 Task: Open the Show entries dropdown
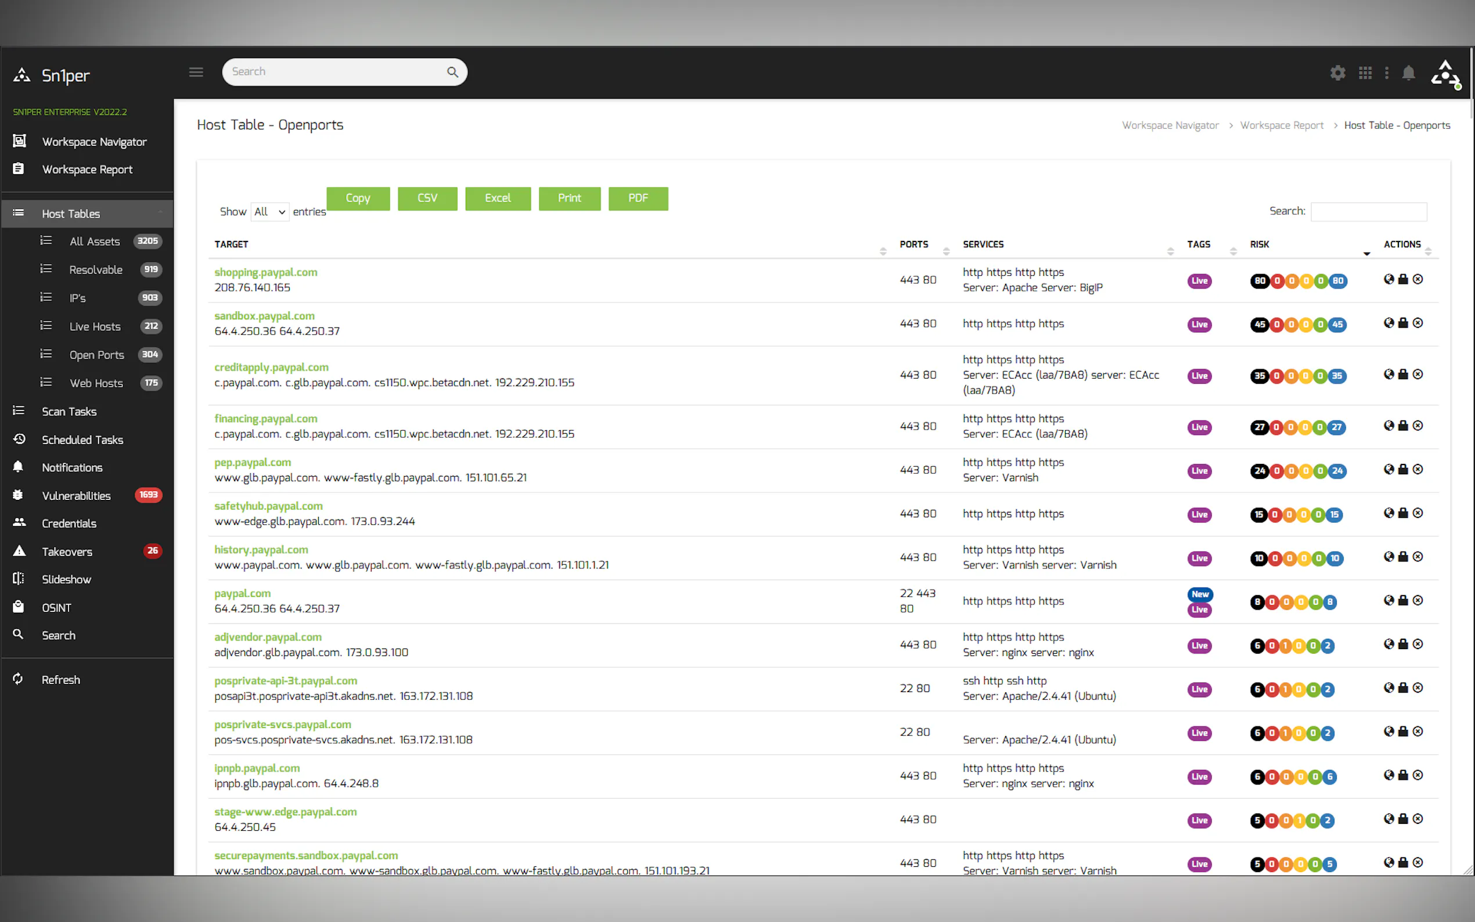tap(269, 211)
